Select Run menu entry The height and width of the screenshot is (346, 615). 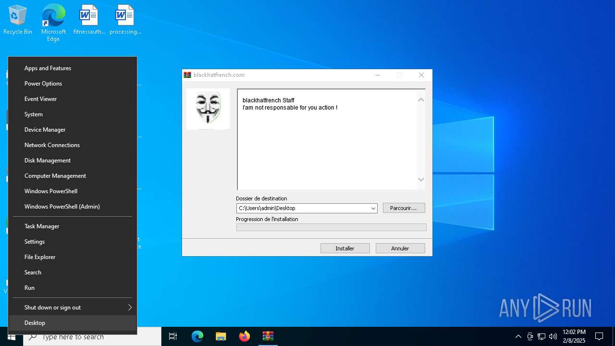pos(73,288)
